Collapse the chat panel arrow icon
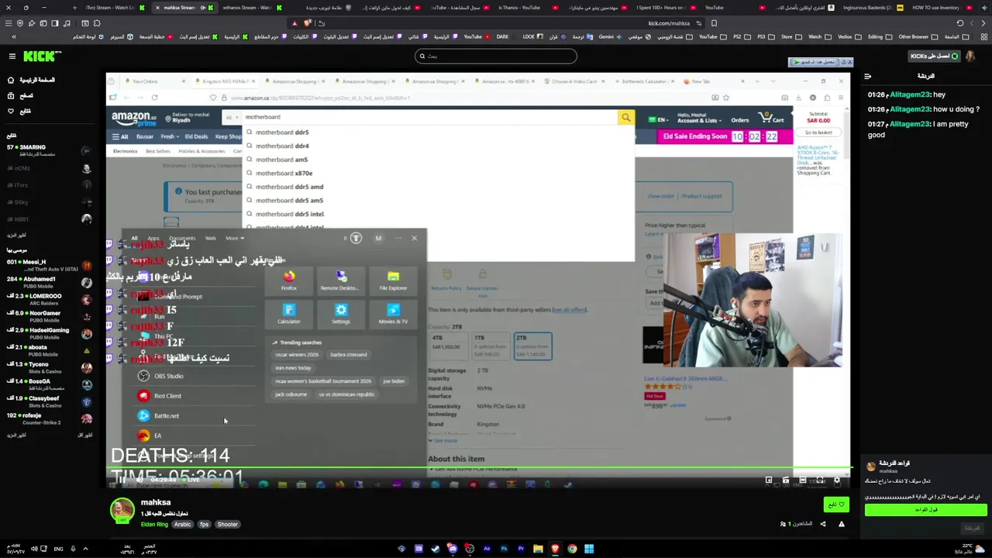 (x=867, y=76)
